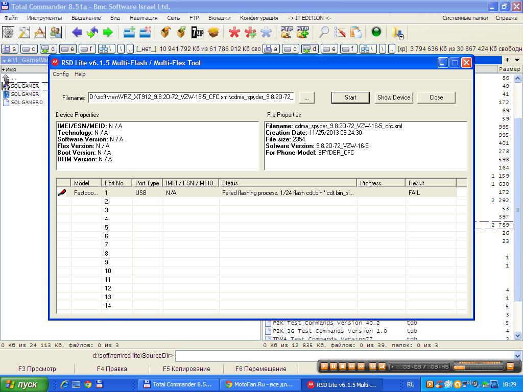The height and width of the screenshot is (392, 523).
Task: Click the Start button in RSD Lite
Action: [350, 97]
